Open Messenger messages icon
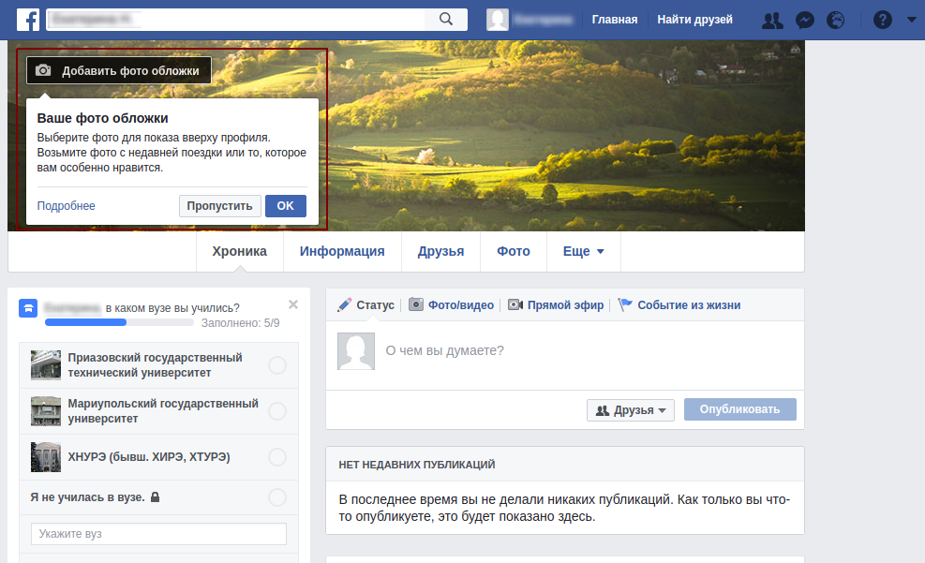 click(804, 20)
